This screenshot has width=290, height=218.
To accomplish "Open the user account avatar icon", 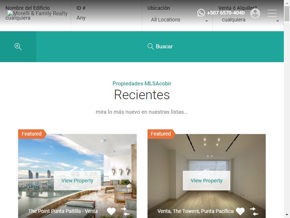I will coord(255,13).
